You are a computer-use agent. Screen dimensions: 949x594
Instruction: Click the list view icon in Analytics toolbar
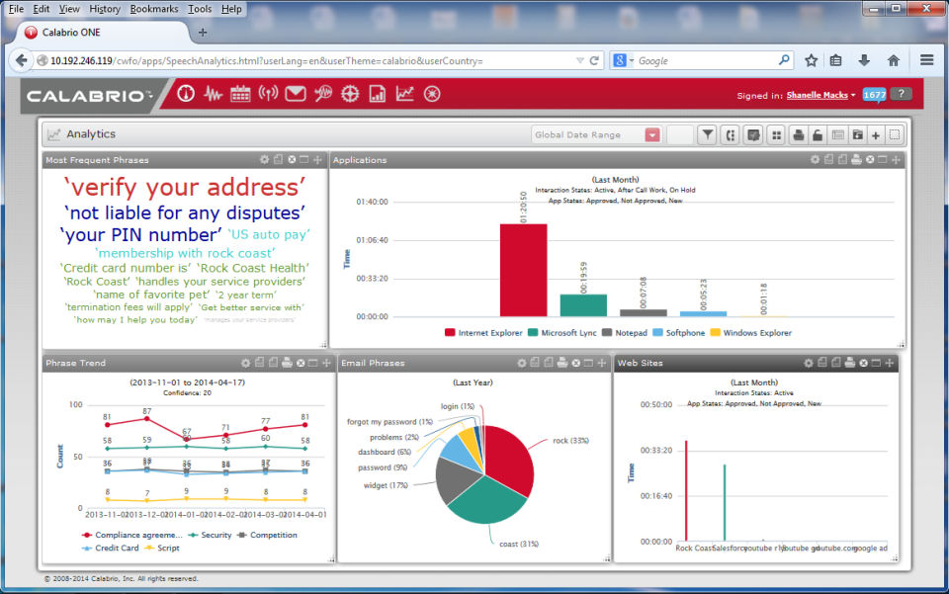(837, 134)
